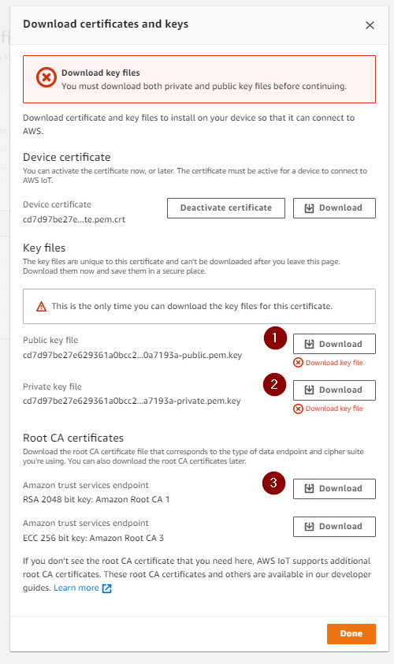The width and height of the screenshot is (394, 664).
Task: Close the dialog with the X icon
Action: click(370, 25)
